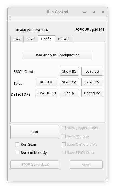Open Data Analysis Configuration

click(57, 55)
